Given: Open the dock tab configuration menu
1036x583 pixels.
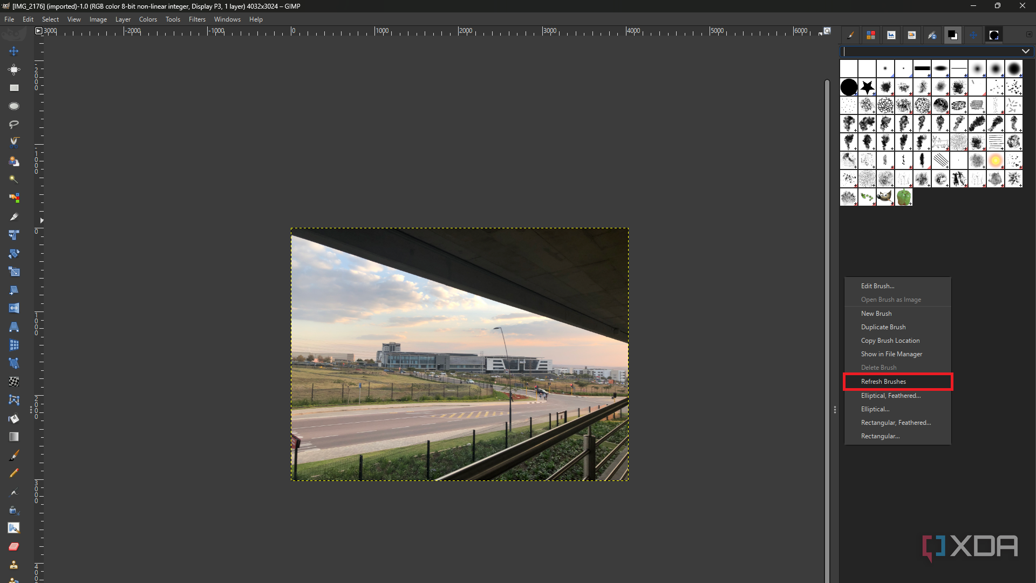Looking at the screenshot, I should pos(1029,34).
